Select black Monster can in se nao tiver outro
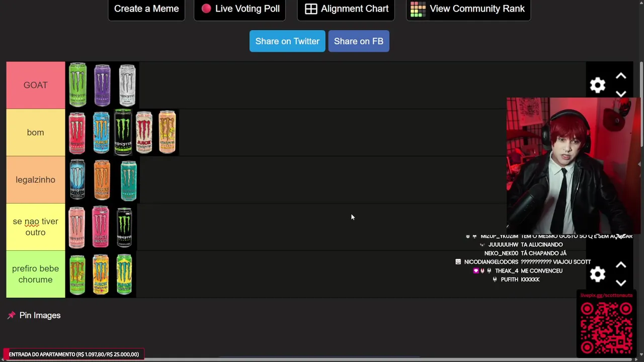The width and height of the screenshot is (644, 362). pos(124,227)
